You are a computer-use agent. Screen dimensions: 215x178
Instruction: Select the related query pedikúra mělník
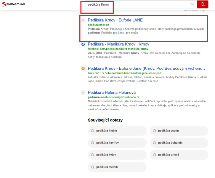(117, 167)
